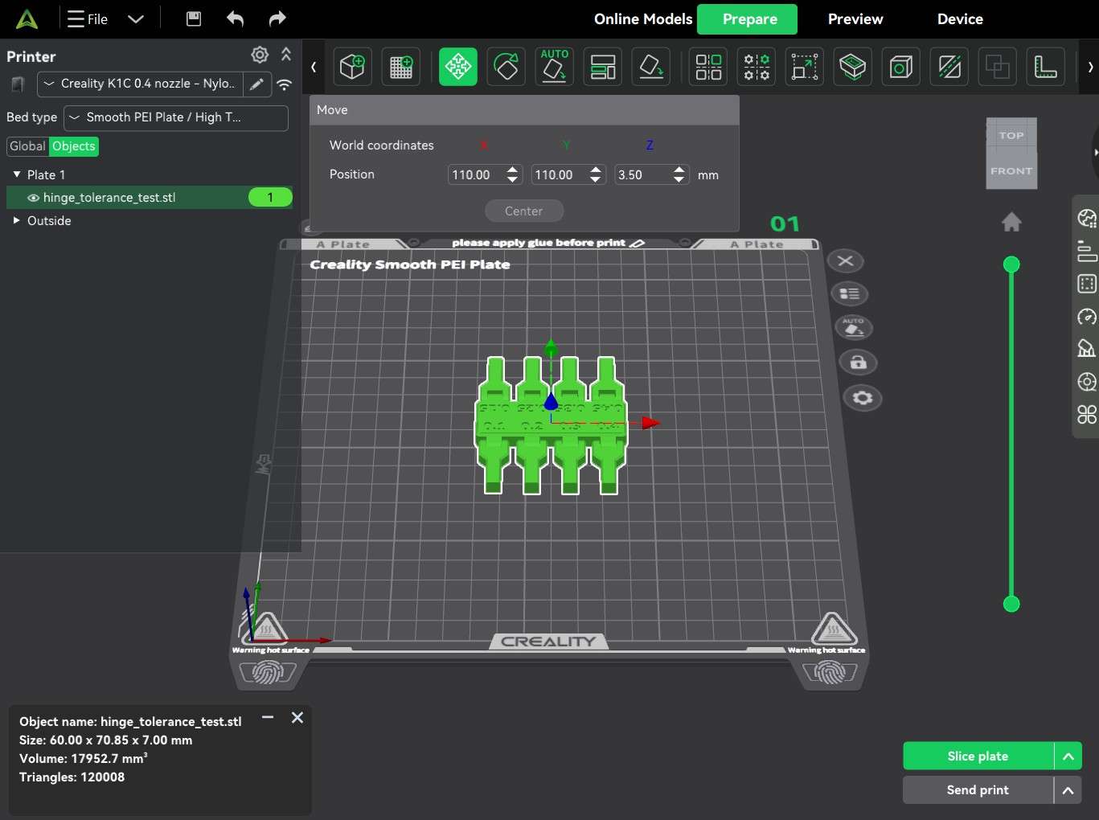Click the speedometer icon in right sidebar
This screenshot has height=820, width=1099.
click(1087, 317)
